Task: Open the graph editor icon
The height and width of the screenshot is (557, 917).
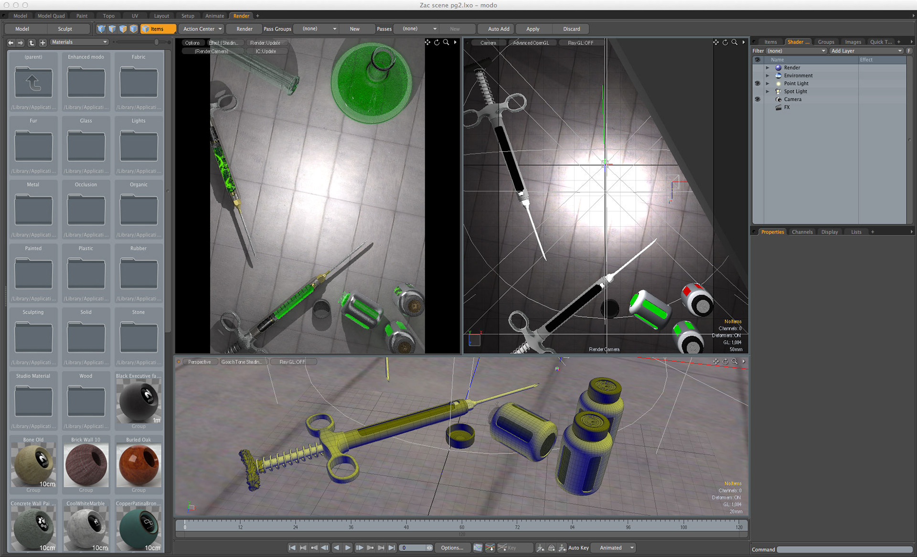Action: pos(478,548)
